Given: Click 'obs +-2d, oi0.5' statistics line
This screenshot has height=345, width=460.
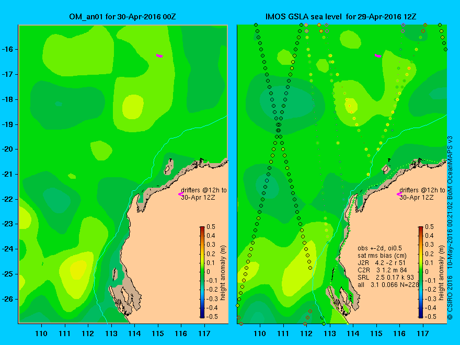Looking at the screenshot, I should point(379,248).
